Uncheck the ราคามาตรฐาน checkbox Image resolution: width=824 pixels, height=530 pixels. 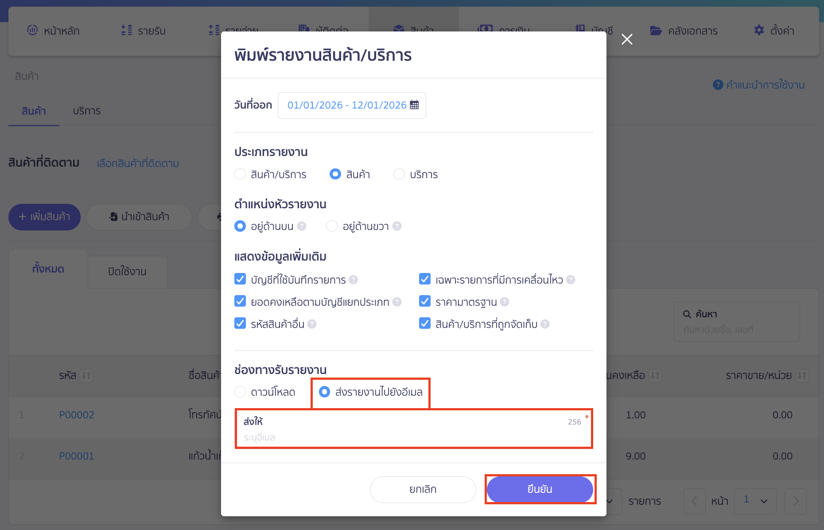[425, 301]
